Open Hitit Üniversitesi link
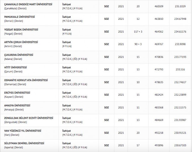 pyautogui.click(x=15, y=67)
